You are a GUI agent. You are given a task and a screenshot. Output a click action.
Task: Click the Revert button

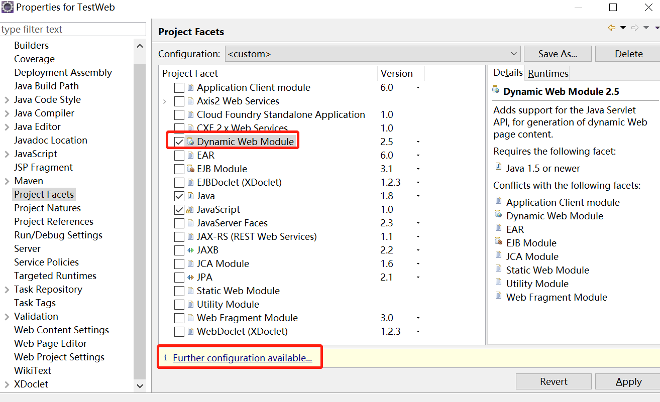point(554,381)
